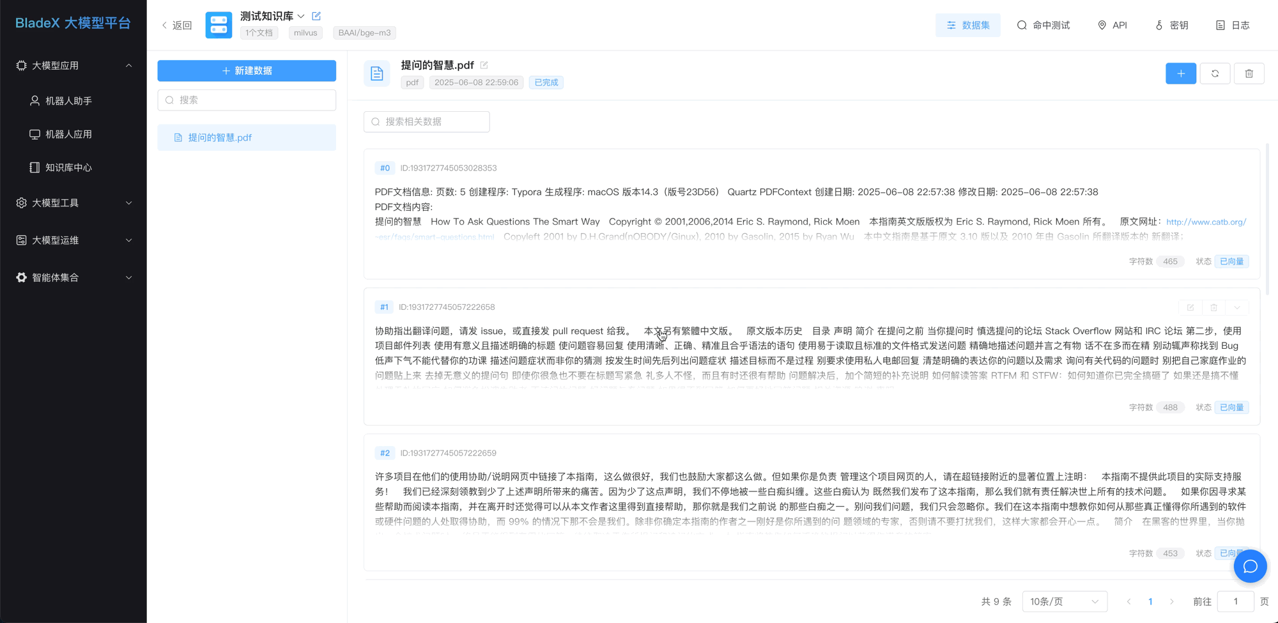
Task: Expand chunk #1 with chevron arrow
Action: click(x=1237, y=307)
